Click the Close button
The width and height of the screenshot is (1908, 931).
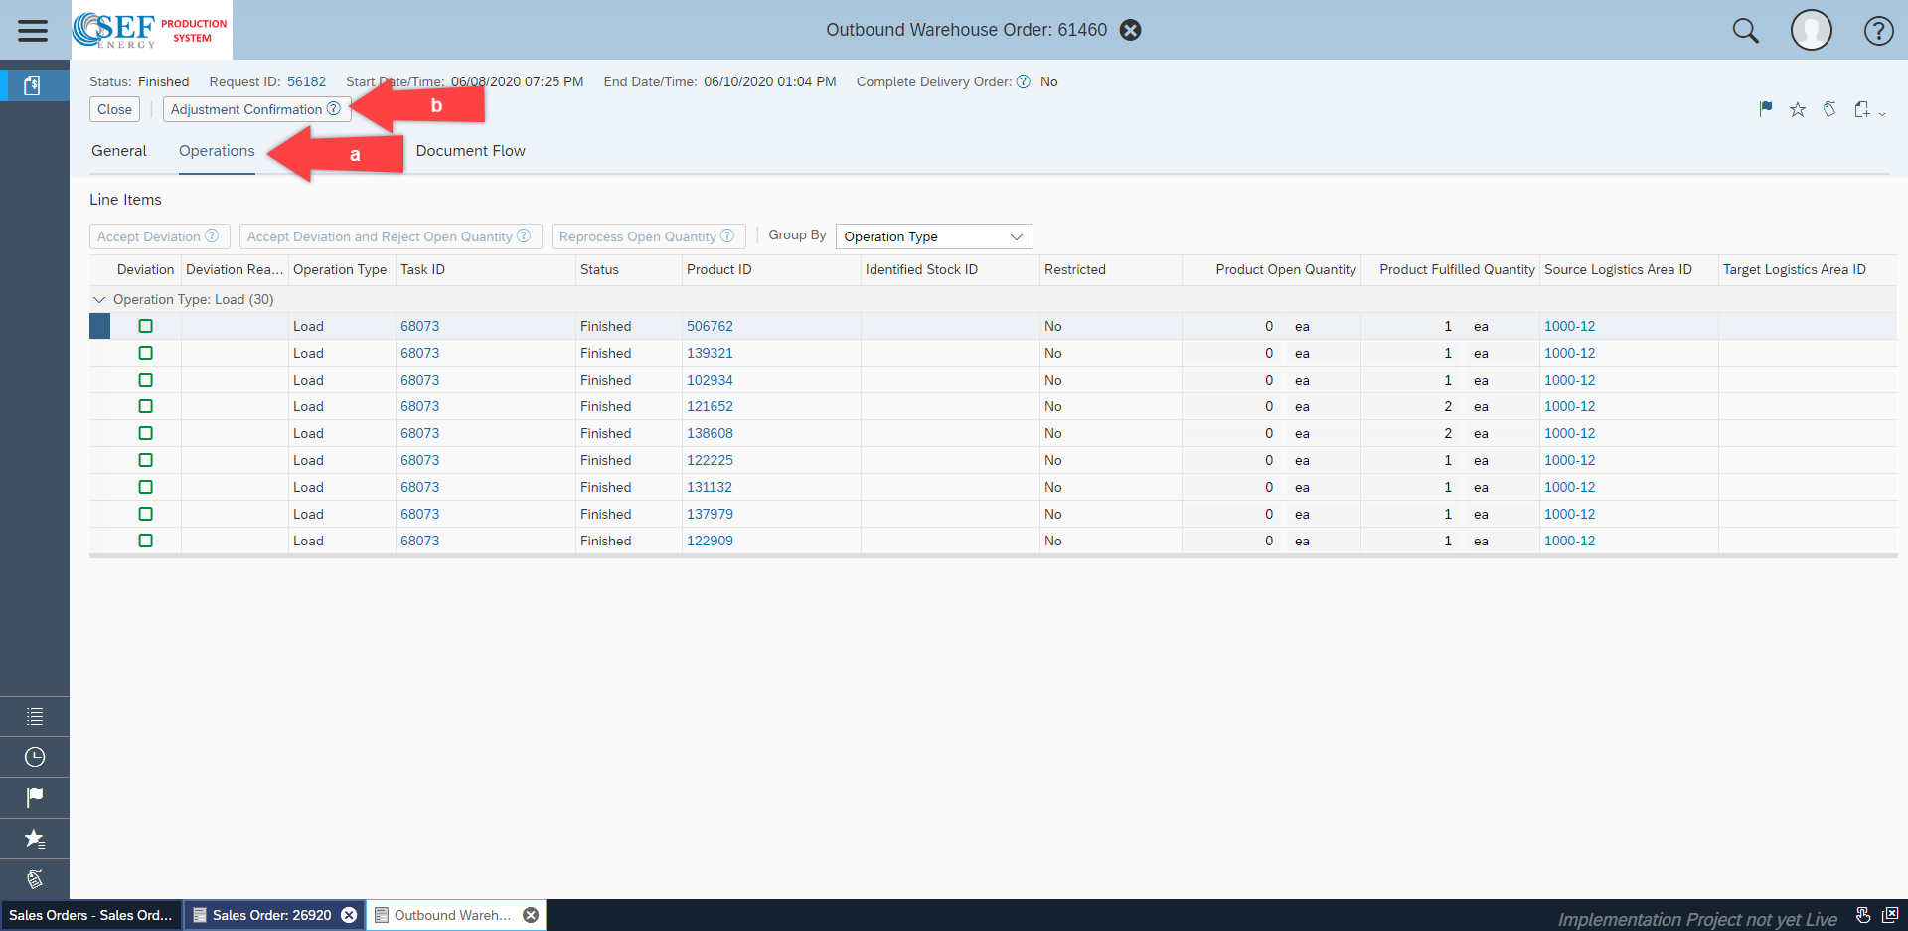point(114,109)
